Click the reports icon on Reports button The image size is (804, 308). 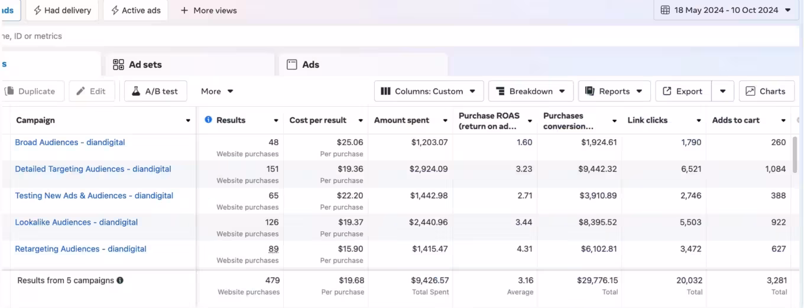coord(589,91)
